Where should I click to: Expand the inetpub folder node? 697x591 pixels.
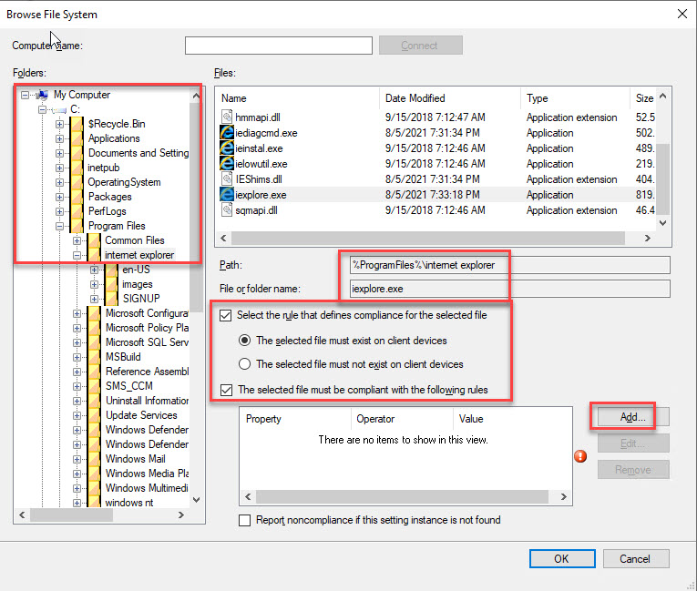click(60, 168)
